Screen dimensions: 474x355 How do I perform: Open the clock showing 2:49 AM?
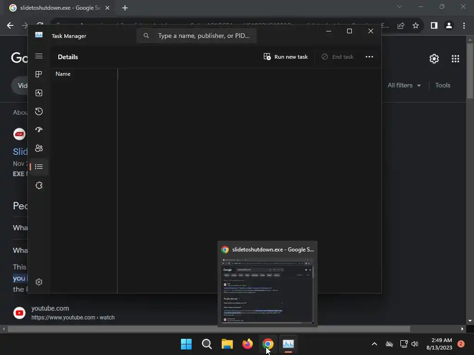tap(439, 344)
